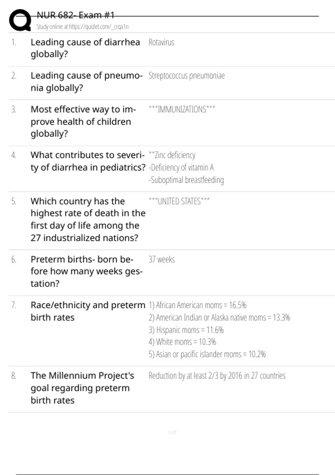Open the quizlet.com study link
This screenshot has height=475, width=335.
pos(82,27)
